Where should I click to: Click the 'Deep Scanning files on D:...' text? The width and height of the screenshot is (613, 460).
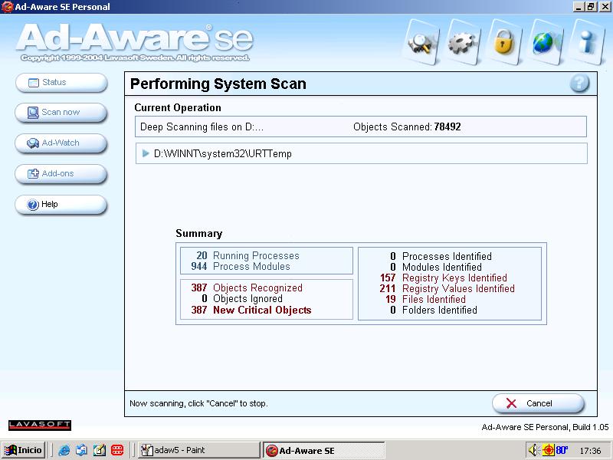tap(202, 127)
